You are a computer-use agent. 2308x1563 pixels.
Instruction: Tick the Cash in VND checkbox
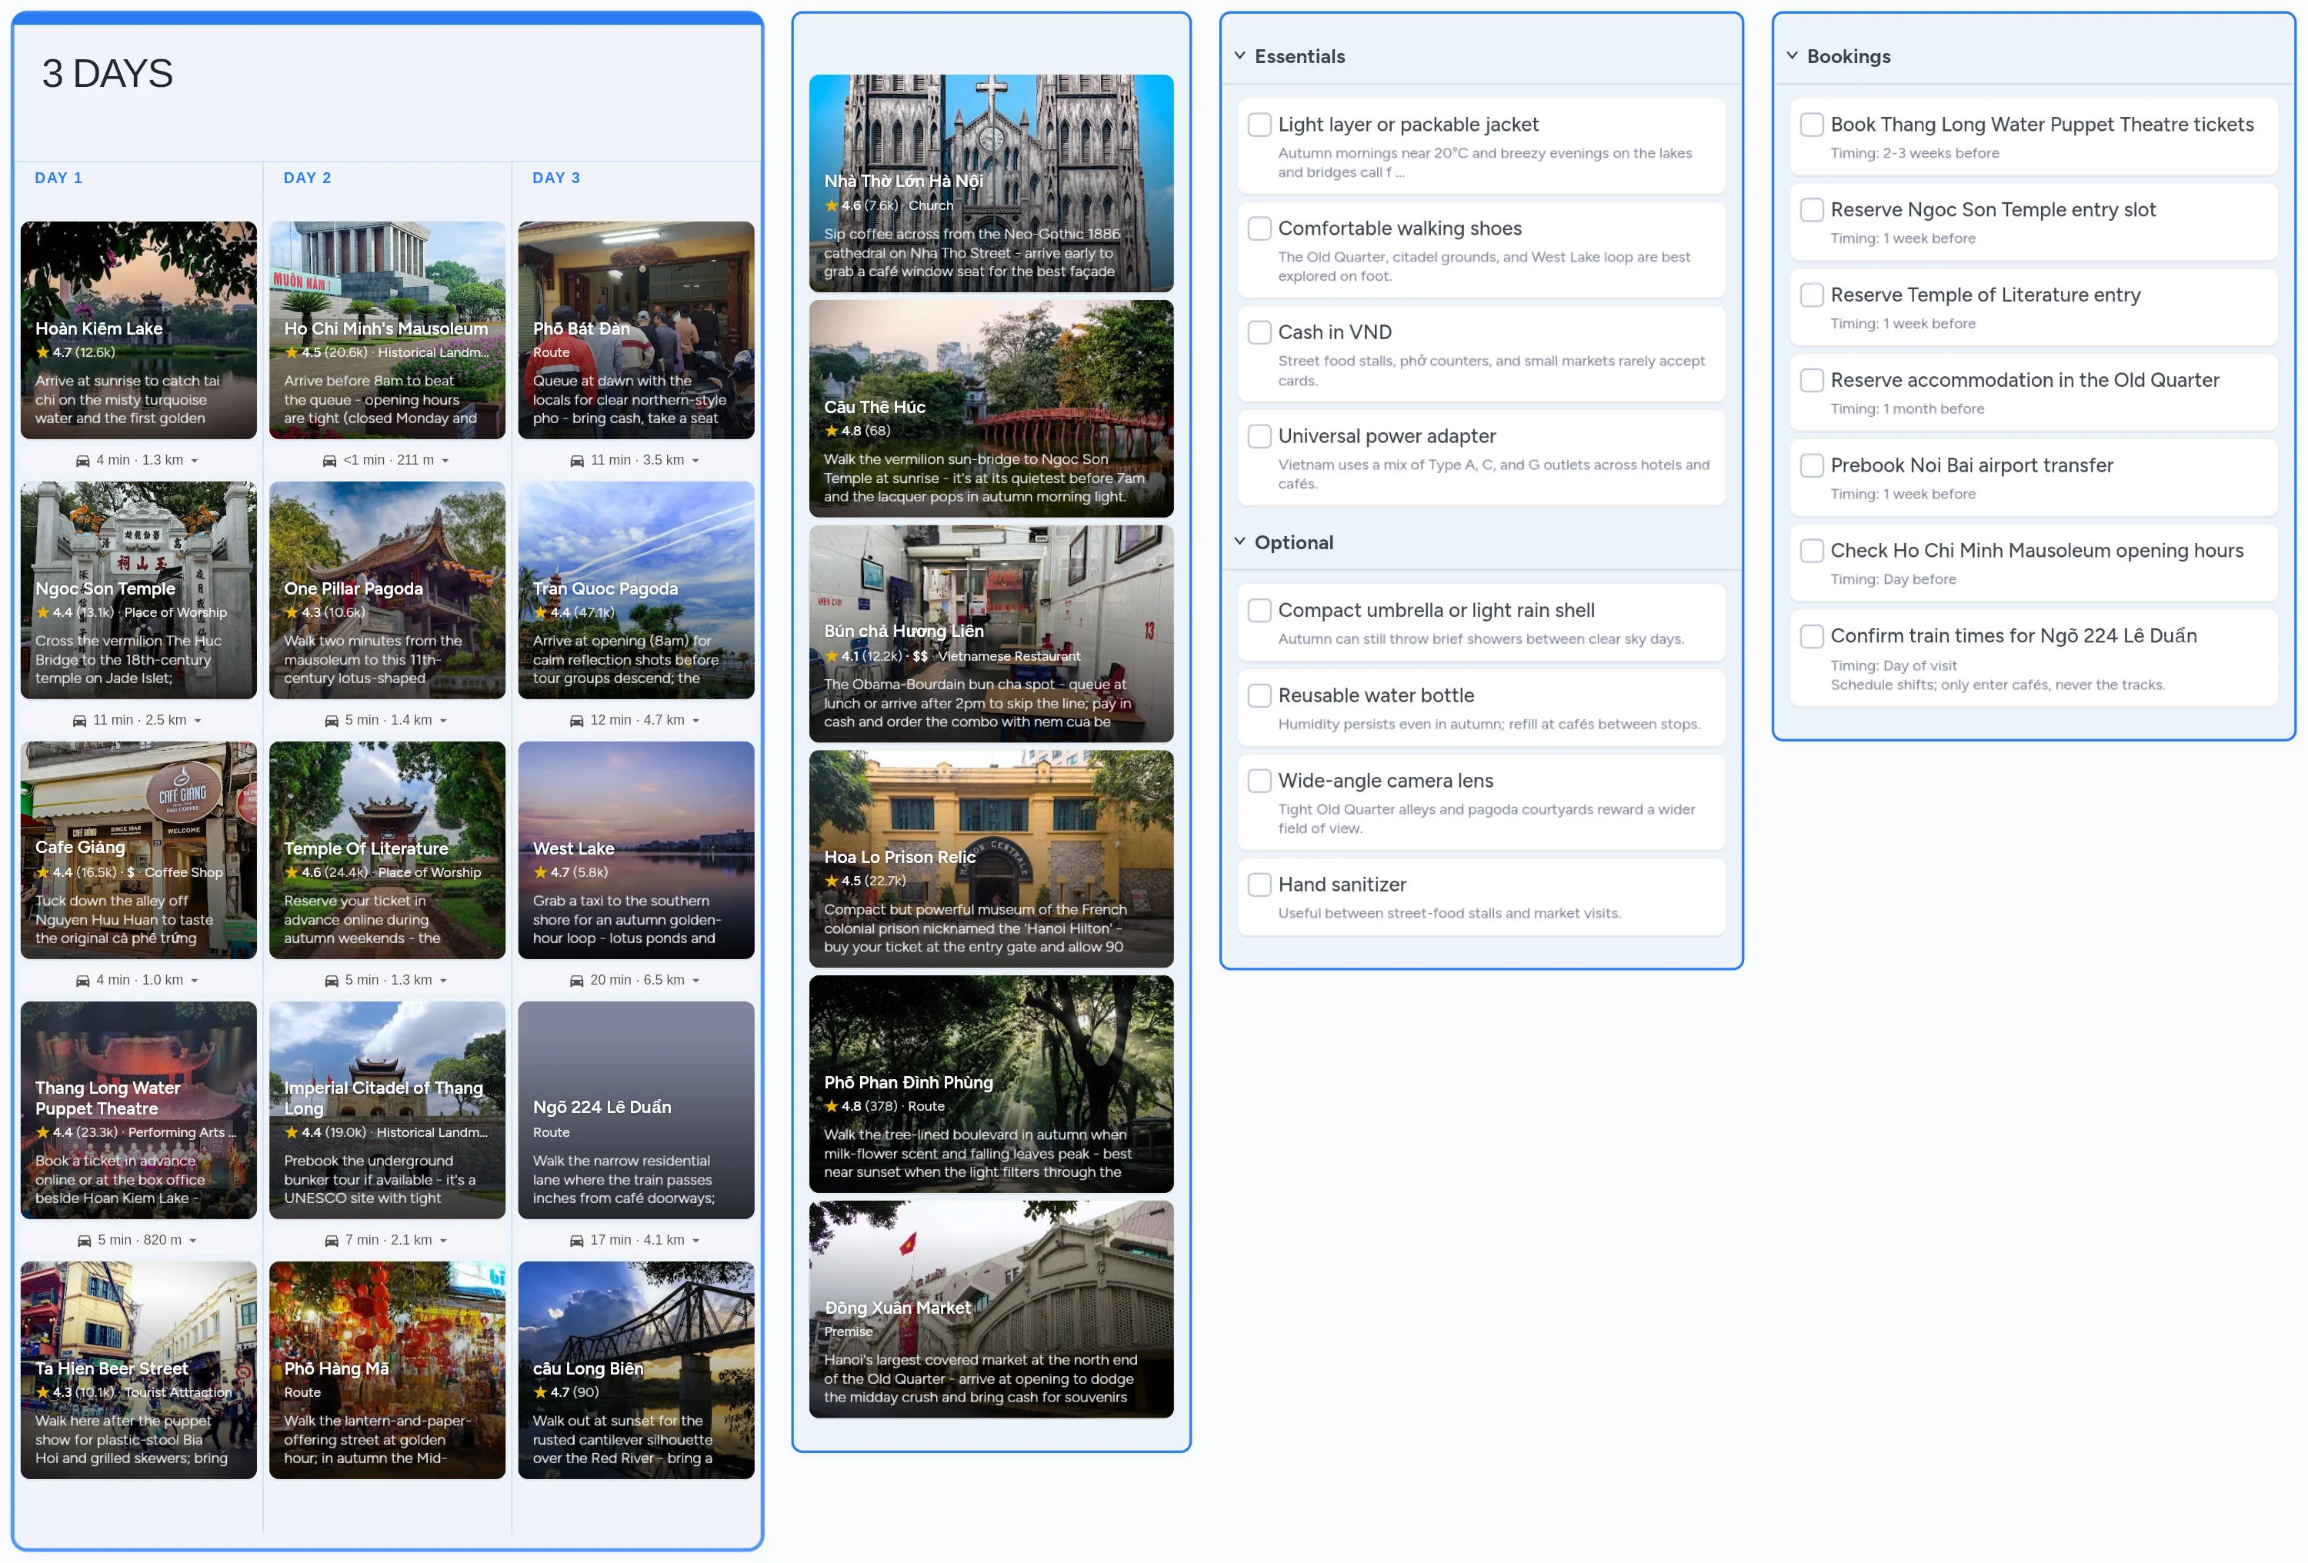pos(1259,332)
